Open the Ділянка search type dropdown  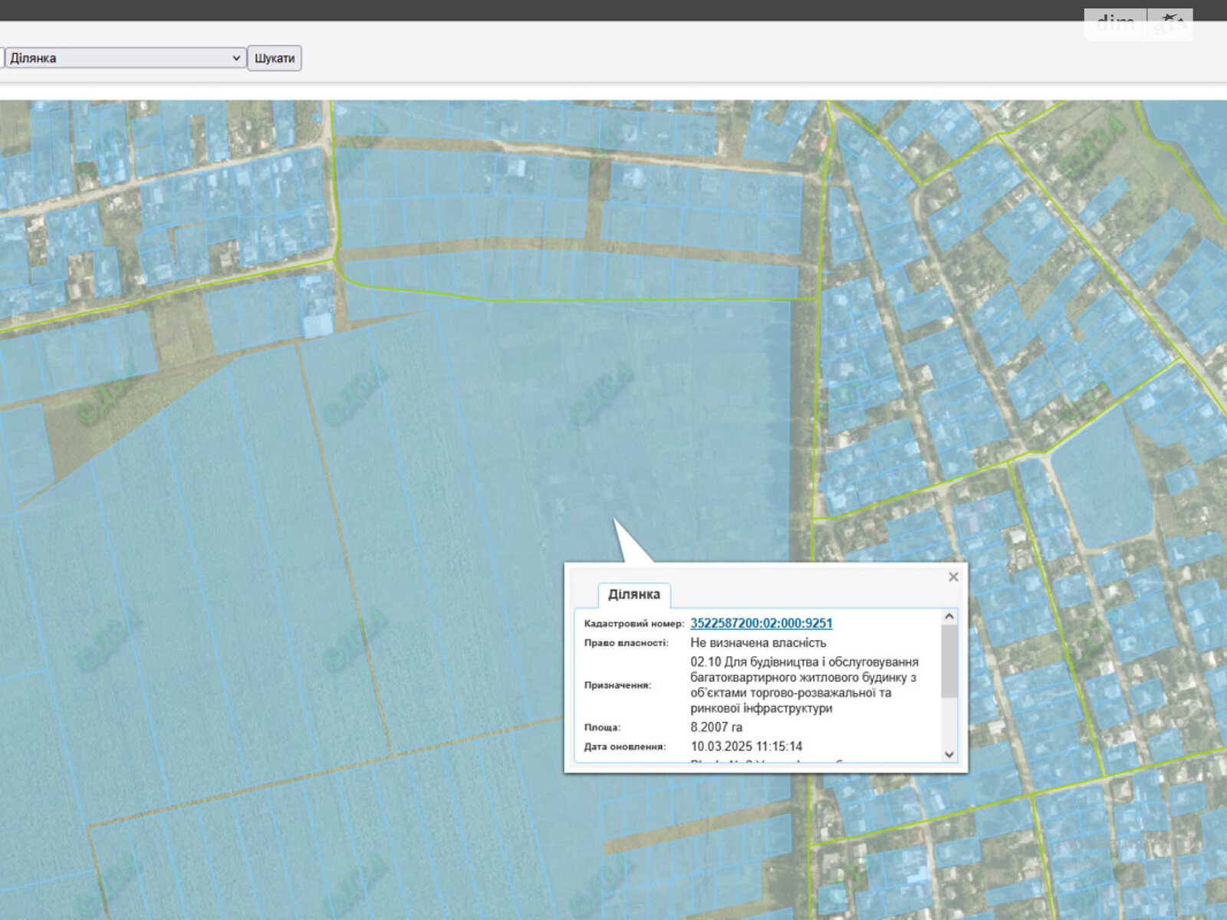123,58
